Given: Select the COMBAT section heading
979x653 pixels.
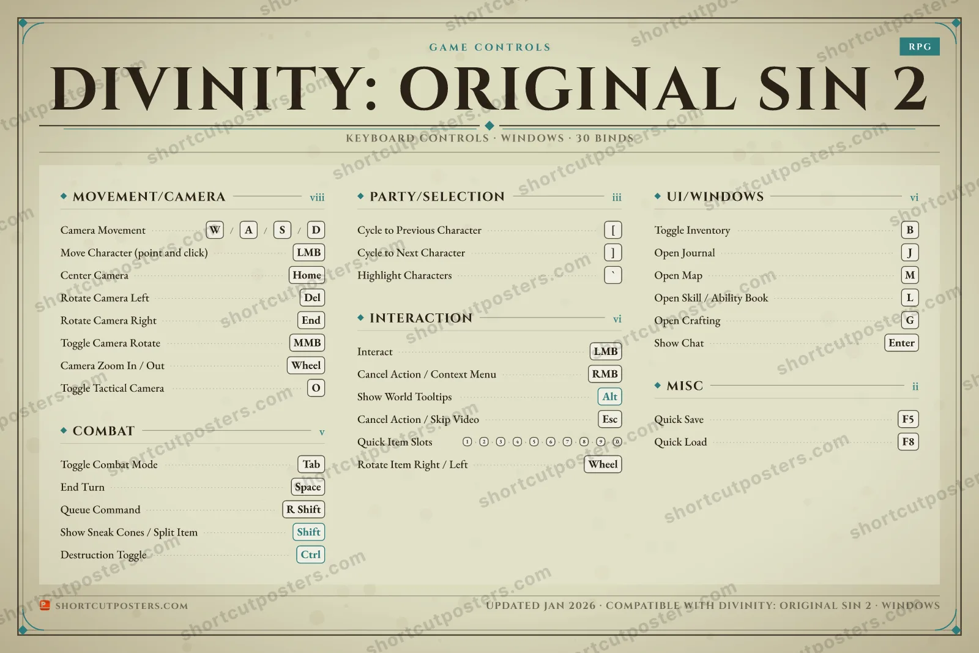Looking at the screenshot, I should coord(103,431).
